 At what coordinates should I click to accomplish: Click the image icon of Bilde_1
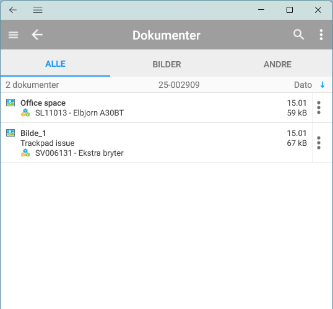[x=11, y=133]
